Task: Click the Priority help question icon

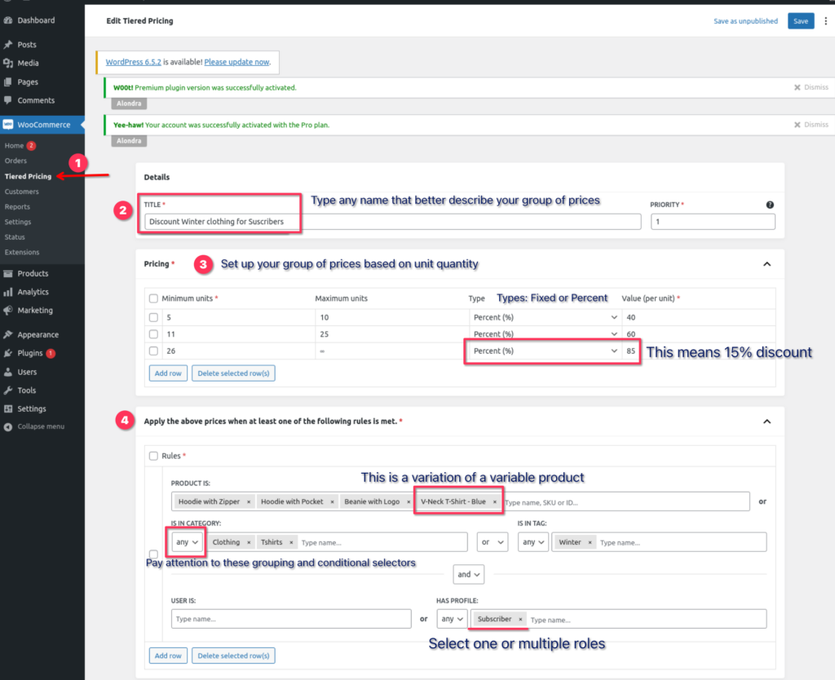Action: 770,205
